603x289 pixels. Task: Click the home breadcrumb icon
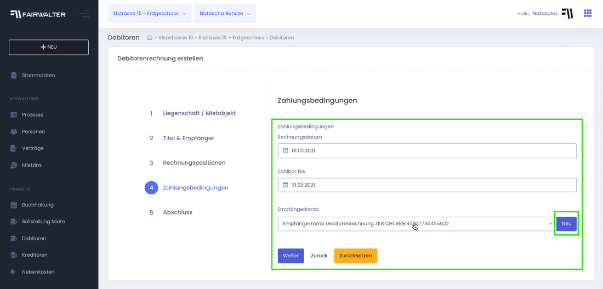(x=150, y=38)
